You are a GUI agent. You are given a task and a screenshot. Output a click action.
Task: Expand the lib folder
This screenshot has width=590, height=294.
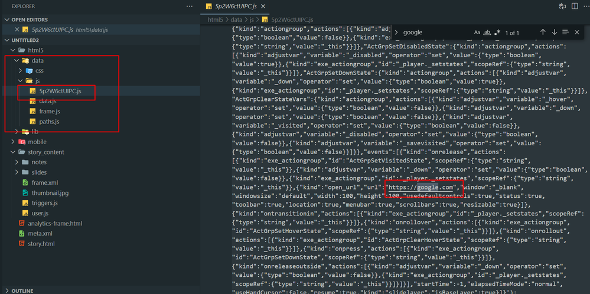pos(16,131)
